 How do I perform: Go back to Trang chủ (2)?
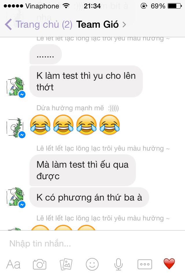(44, 24)
